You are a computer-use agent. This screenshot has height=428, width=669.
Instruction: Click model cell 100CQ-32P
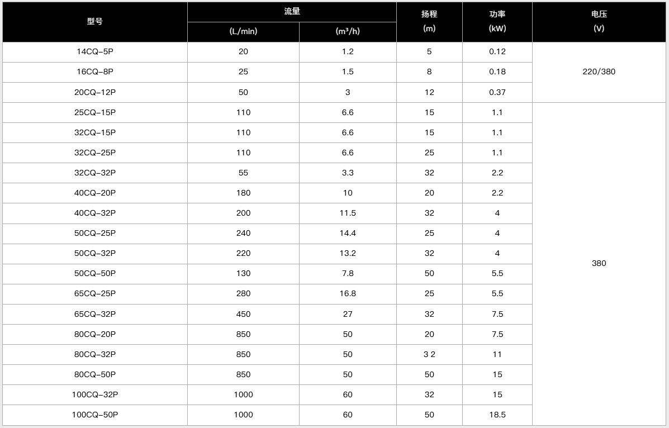point(94,395)
